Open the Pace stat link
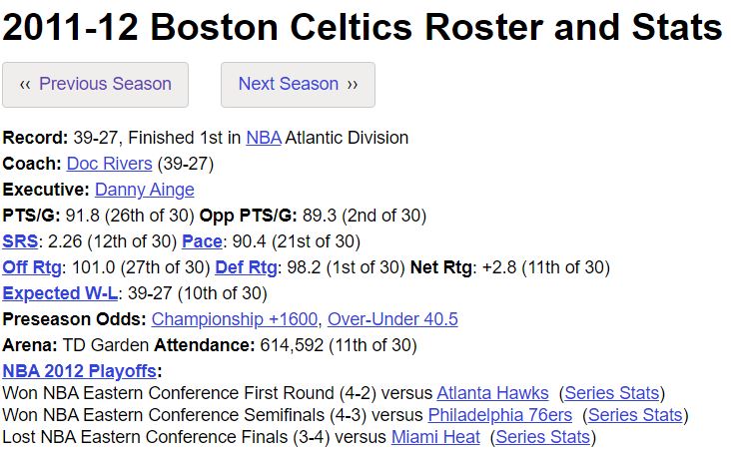The image size is (731, 453). pyautogui.click(x=202, y=241)
